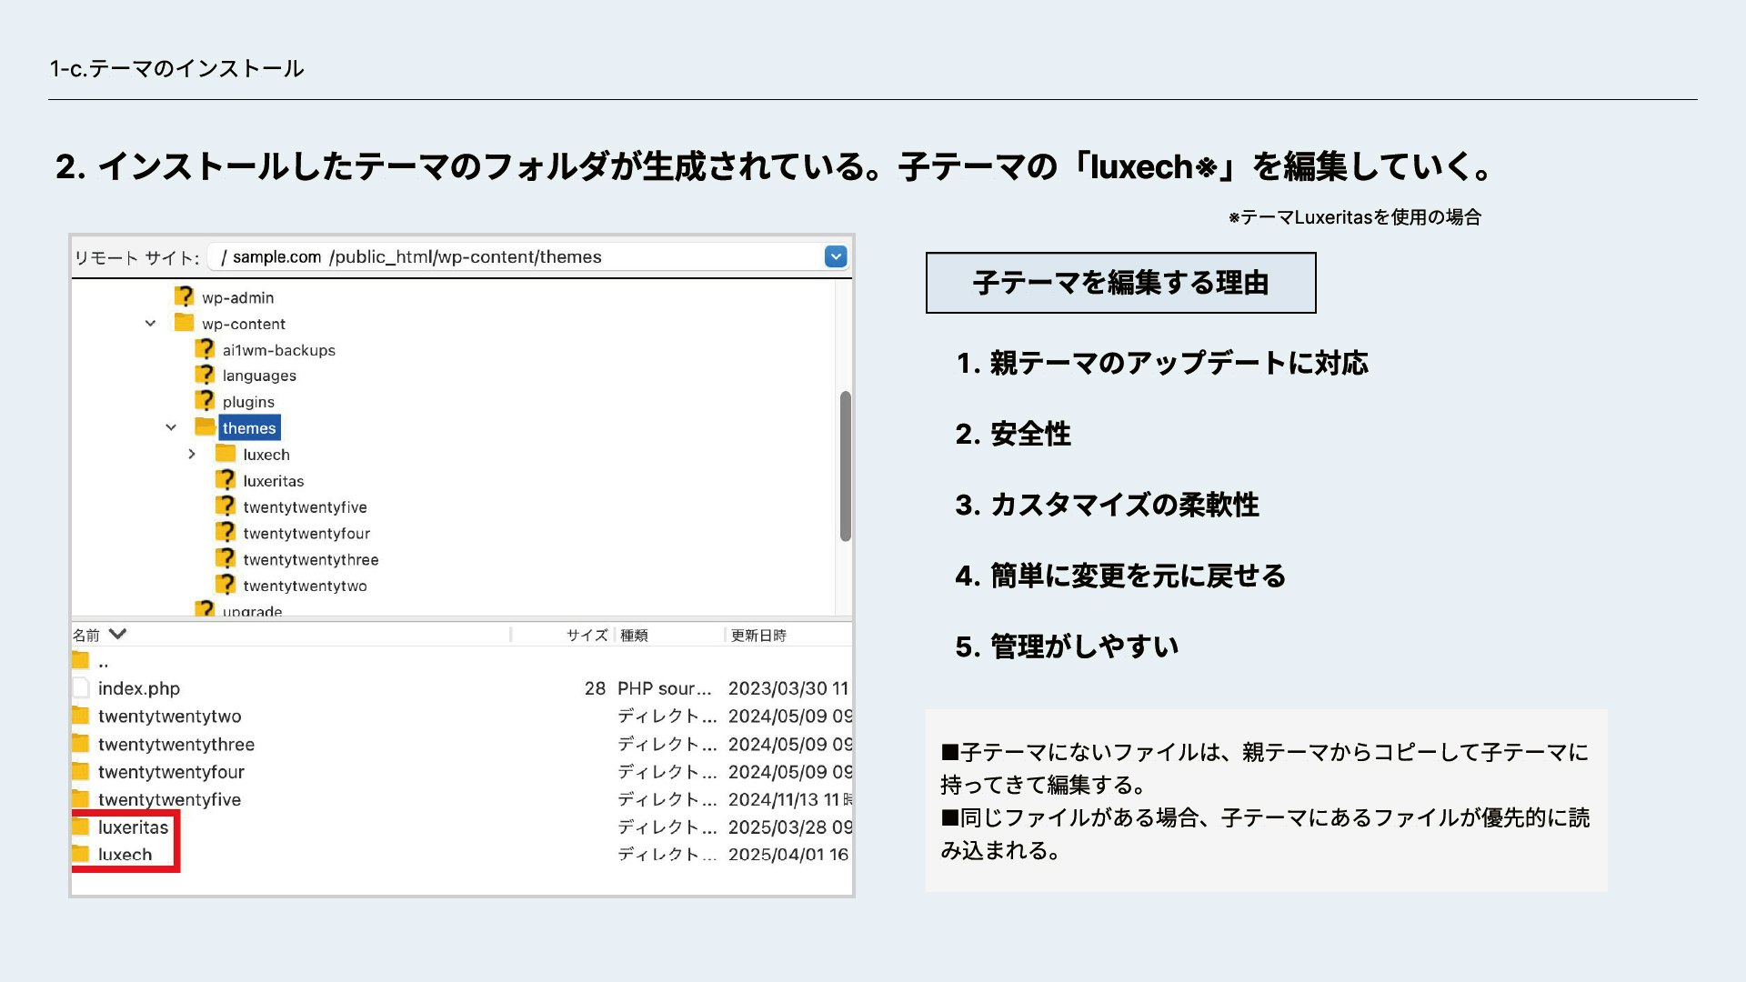Click the index.php PHP file icon
The width and height of the screenshot is (1746, 982).
(82, 688)
